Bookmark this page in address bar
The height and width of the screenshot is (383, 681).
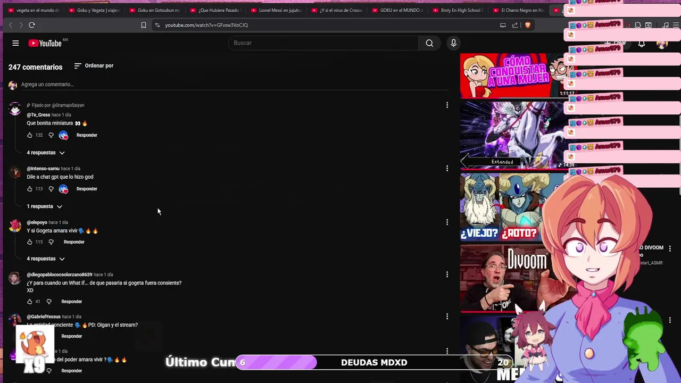(144, 25)
